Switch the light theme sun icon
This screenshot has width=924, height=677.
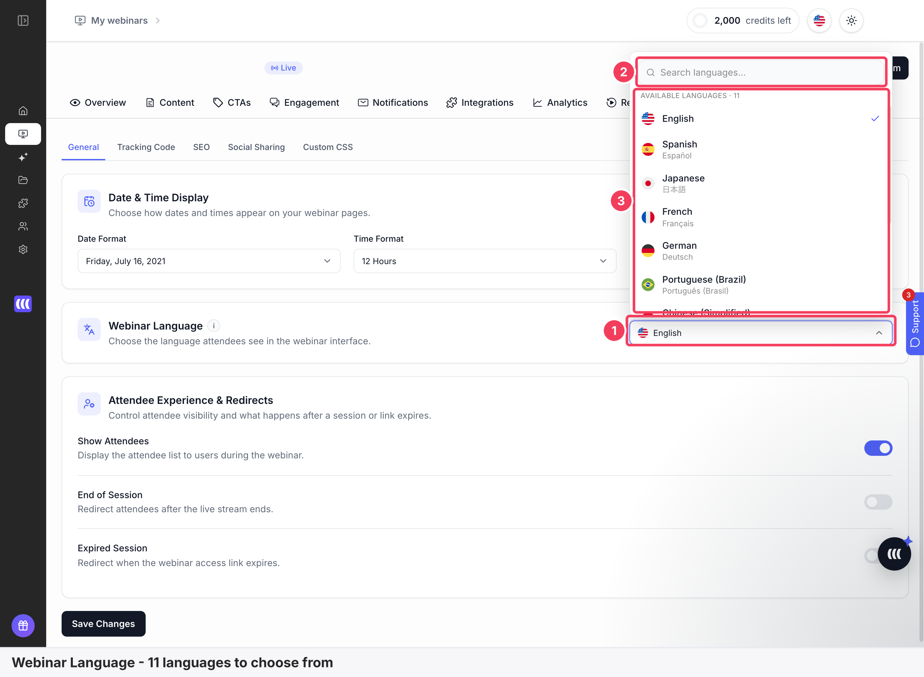click(x=851, y=21)
